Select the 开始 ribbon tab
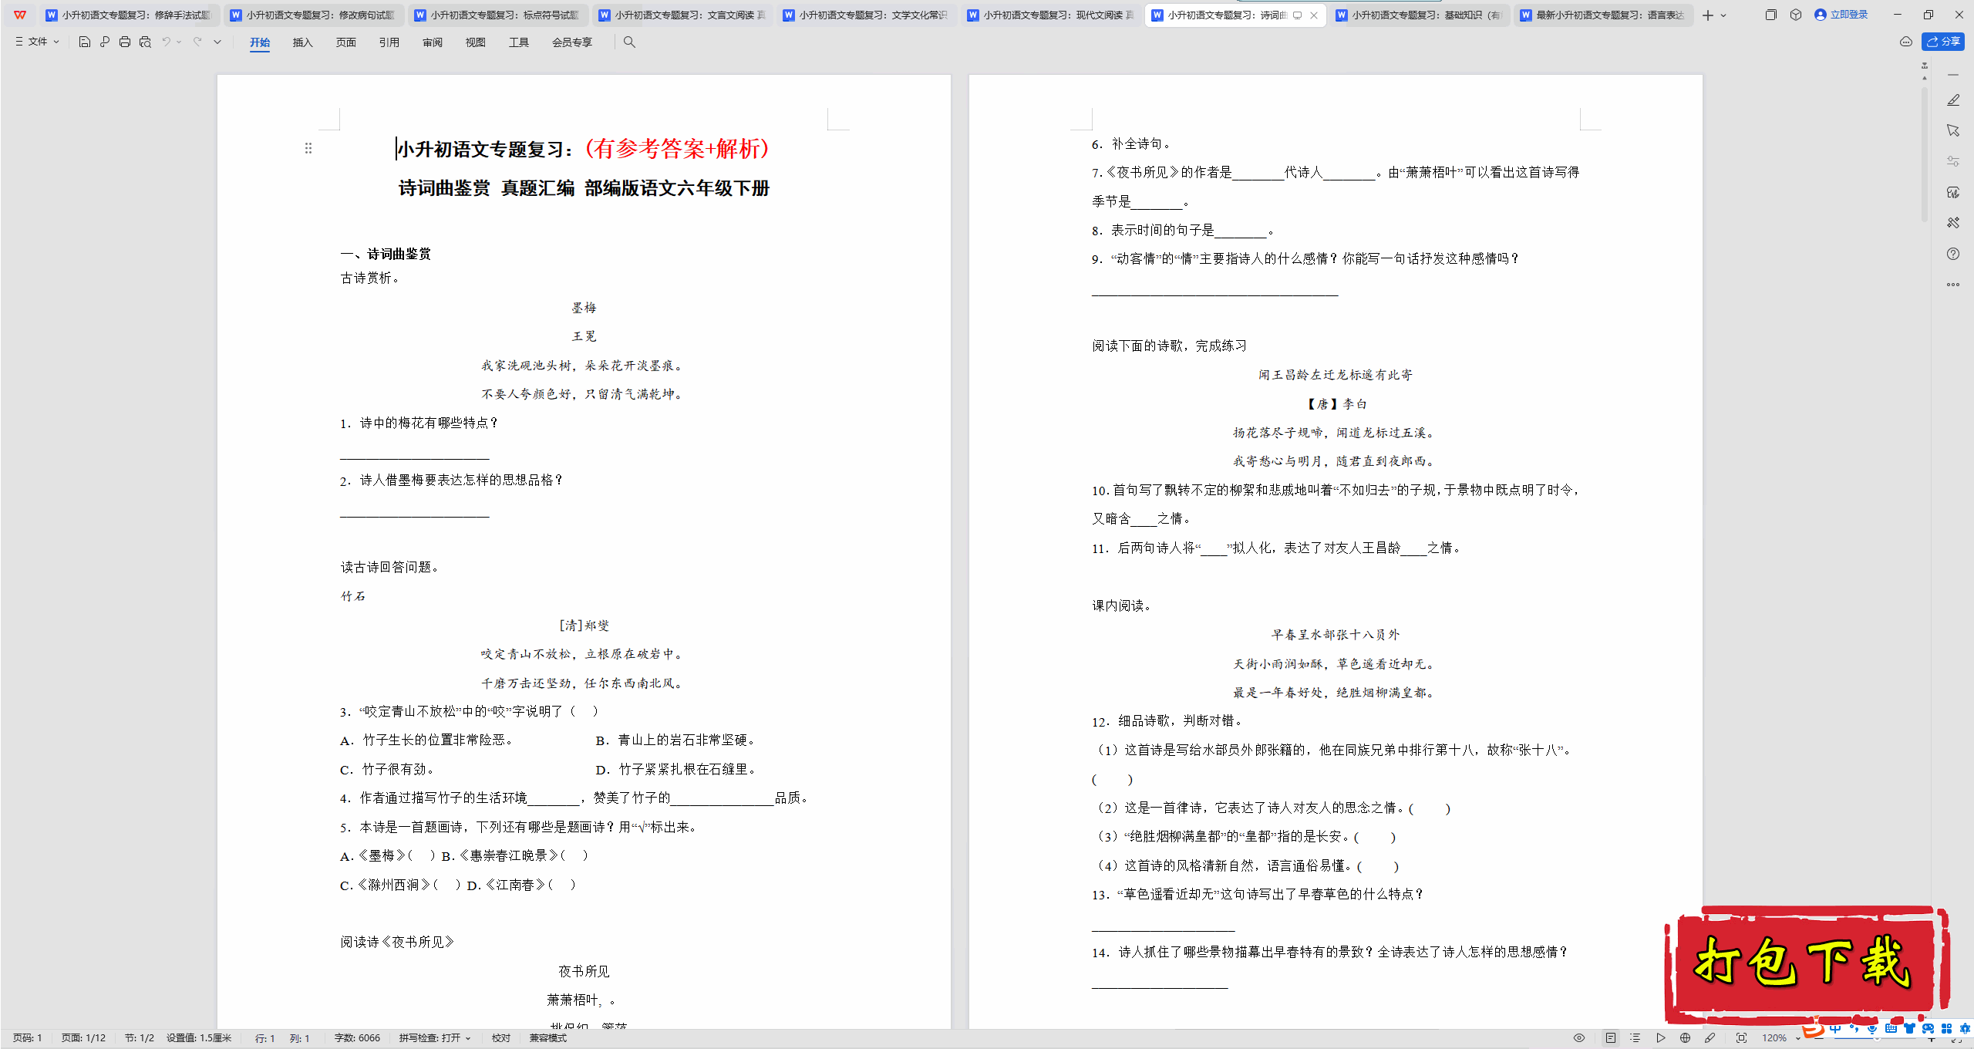This screenshot has width=1974, height=1049. [260, 42]
